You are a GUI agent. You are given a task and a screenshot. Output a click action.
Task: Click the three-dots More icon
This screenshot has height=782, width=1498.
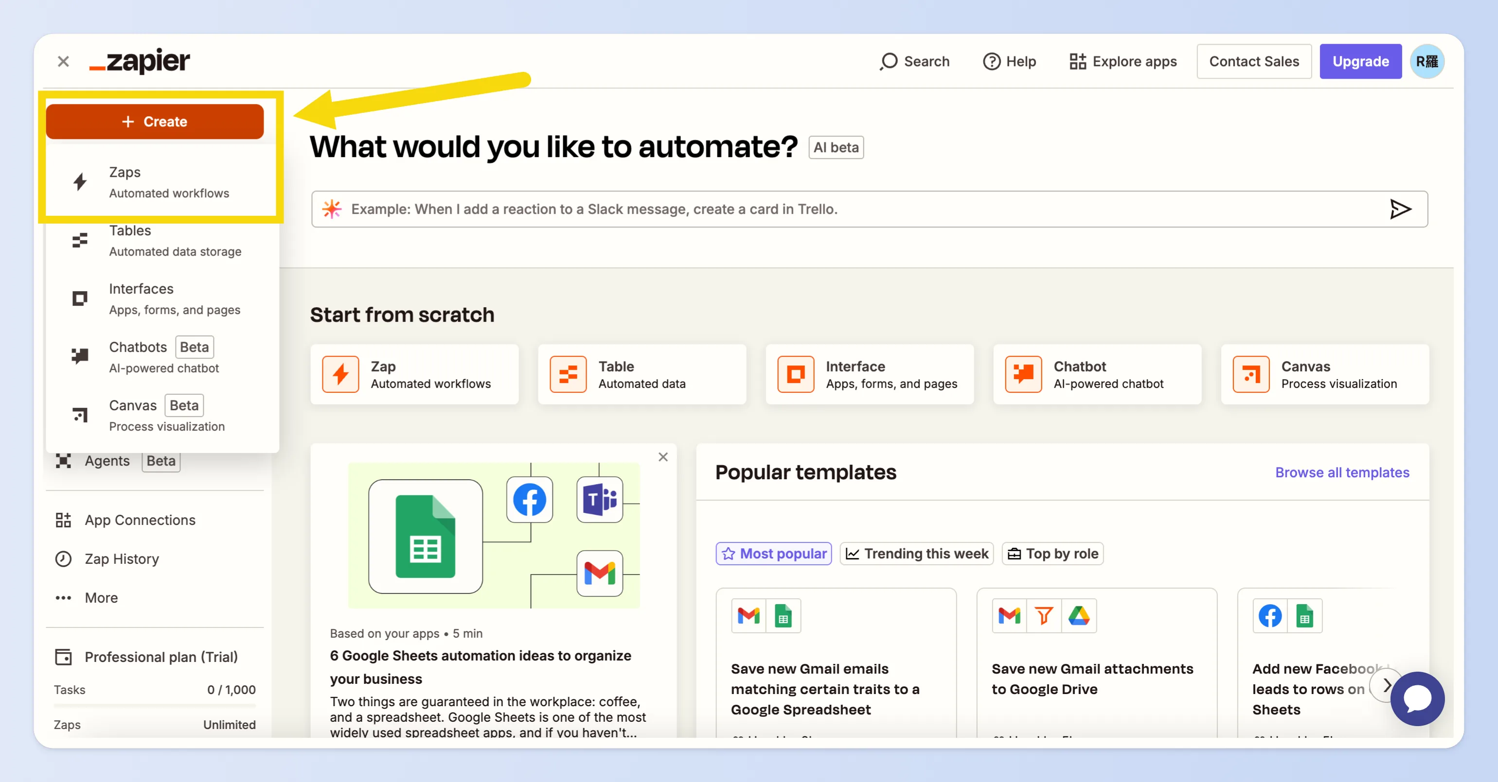(x=63, y=598)
